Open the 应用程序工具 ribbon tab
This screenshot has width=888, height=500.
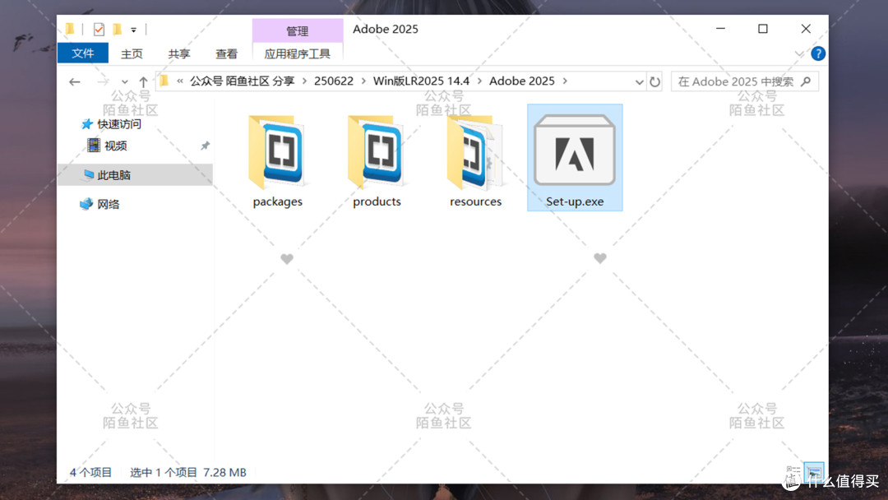click(298, 53)
